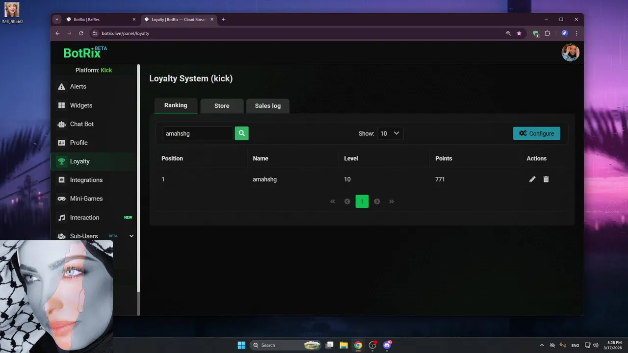Close the BotRix Raffles tab

coord(134,20)
